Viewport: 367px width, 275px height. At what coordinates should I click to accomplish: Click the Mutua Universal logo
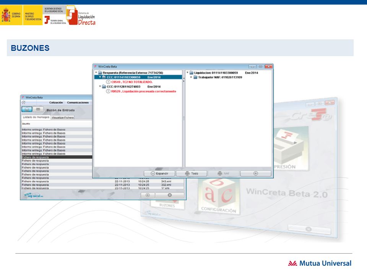[320, 263]
